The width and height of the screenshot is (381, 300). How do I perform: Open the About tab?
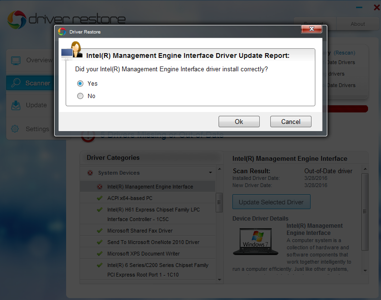[358, 24]
